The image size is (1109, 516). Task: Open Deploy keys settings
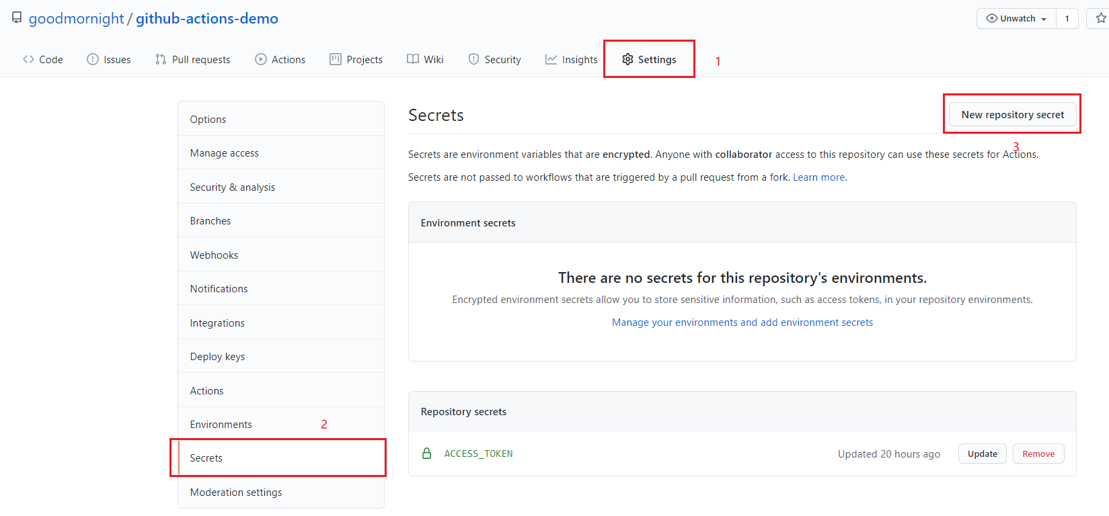281,357
